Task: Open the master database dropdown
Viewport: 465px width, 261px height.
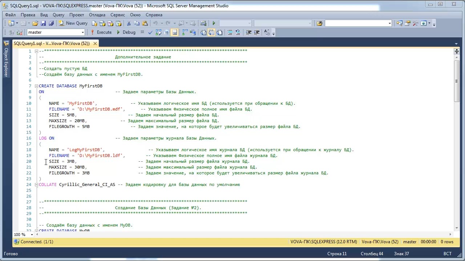Action: pos(83,32)
